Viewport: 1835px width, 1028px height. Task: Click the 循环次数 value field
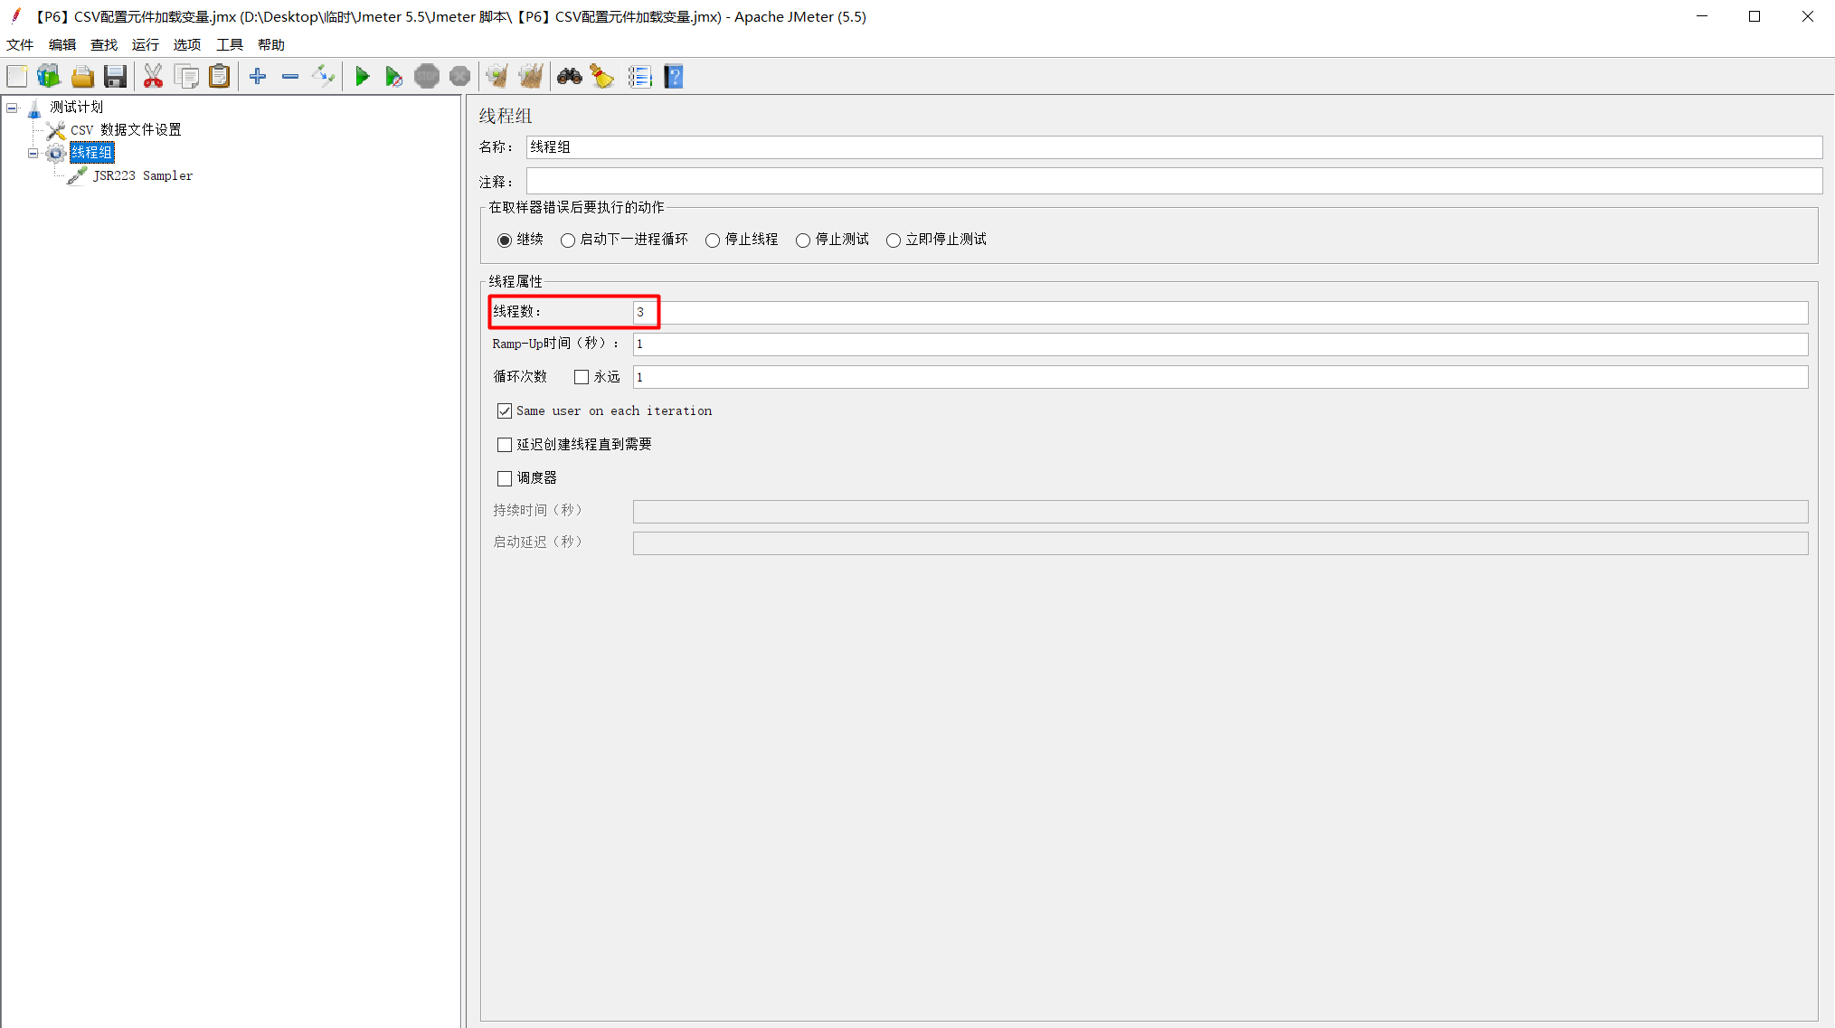coord(1220,377)
